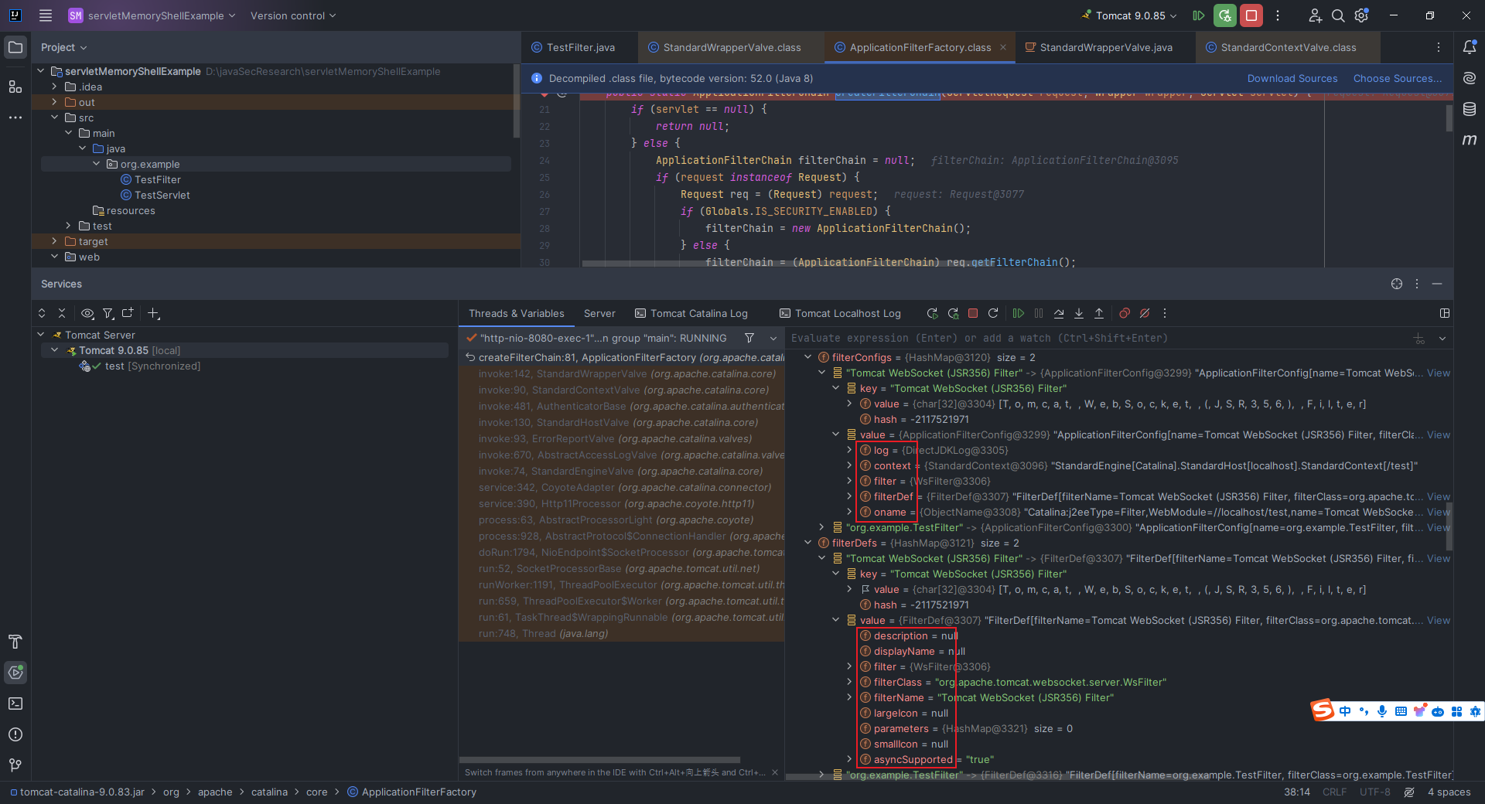1485x804 pixels.
Task: Click Step Over in debug toolbar
Action: point(1059,313)
